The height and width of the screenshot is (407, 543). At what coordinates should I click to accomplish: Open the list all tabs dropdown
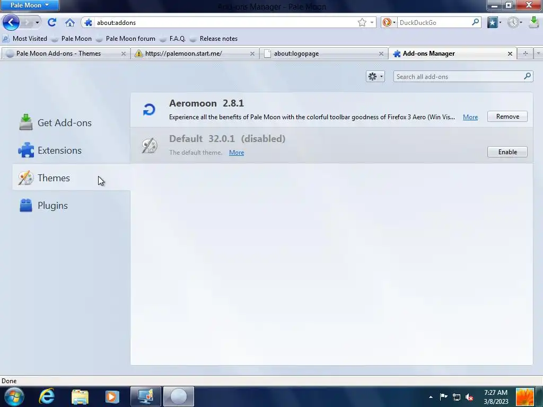point(538,54)
